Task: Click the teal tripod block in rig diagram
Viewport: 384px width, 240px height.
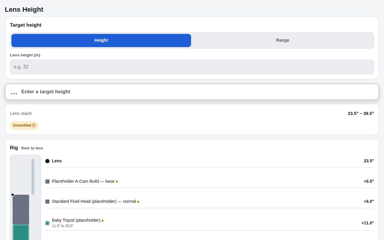Action: click(21, 232)
